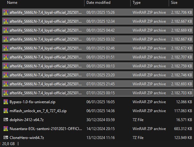
Task: Click the WinRAR icon of Bypass-1.0-fix-universal.zip
Action: coord(6,102)
